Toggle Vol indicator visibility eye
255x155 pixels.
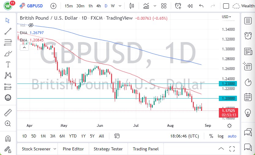coord(31,25)
